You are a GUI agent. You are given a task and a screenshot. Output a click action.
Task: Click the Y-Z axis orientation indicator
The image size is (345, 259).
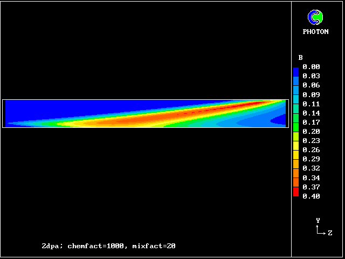pyautogui.click(x=322, y=229)
